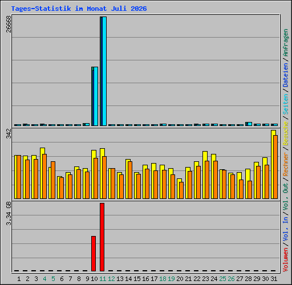Image resolution: width=292 pixels, height=285 pixels.
Task: Click the Anfragen legend label
Action: (286, 43)
